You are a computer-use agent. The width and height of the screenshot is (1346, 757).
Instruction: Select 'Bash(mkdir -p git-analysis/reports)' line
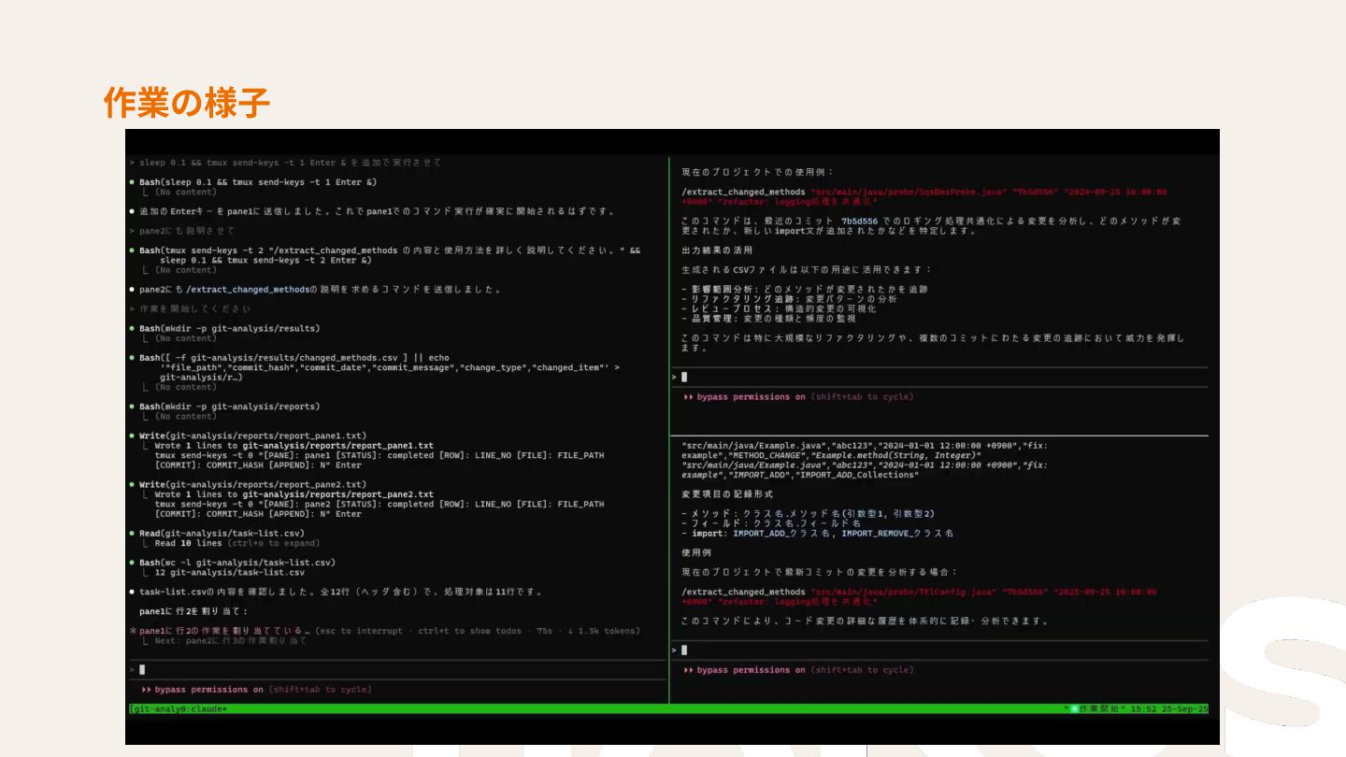tap(229, 407)
